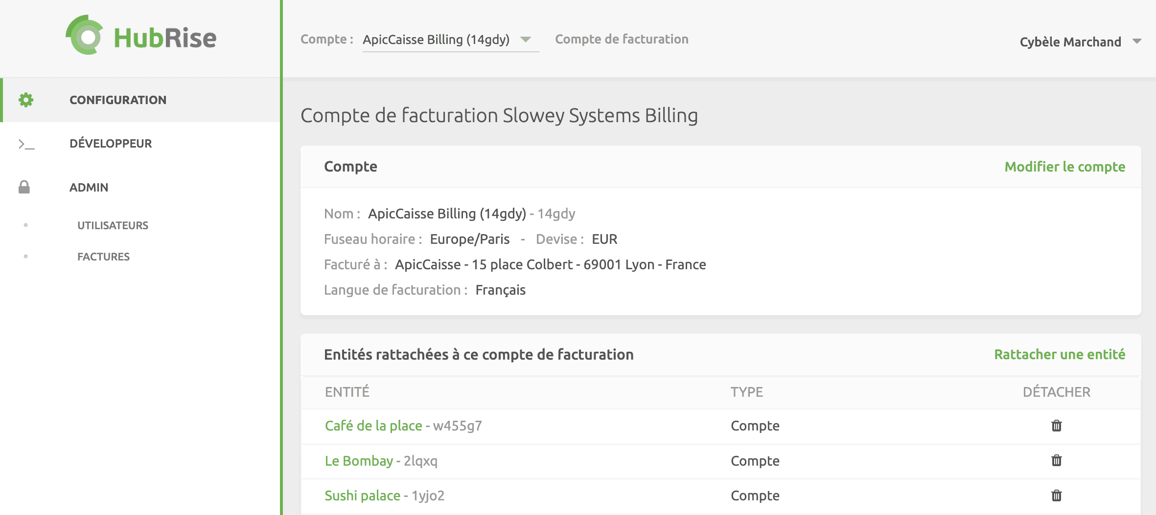
Task: Click the Développeur terminal prompt icon
Action: [26, 144]
